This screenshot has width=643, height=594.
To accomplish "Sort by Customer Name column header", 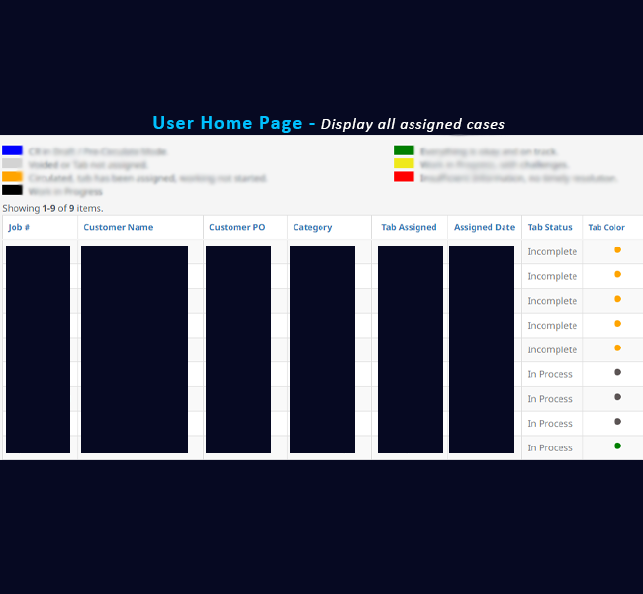I will point(118,228).
